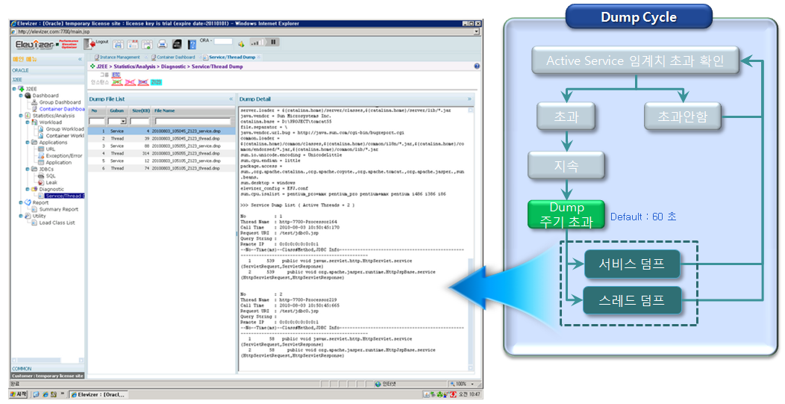Click the Leak icon in tree
Image resolution: width=785 pixels, height=404 pixels.
pos(41,182)
